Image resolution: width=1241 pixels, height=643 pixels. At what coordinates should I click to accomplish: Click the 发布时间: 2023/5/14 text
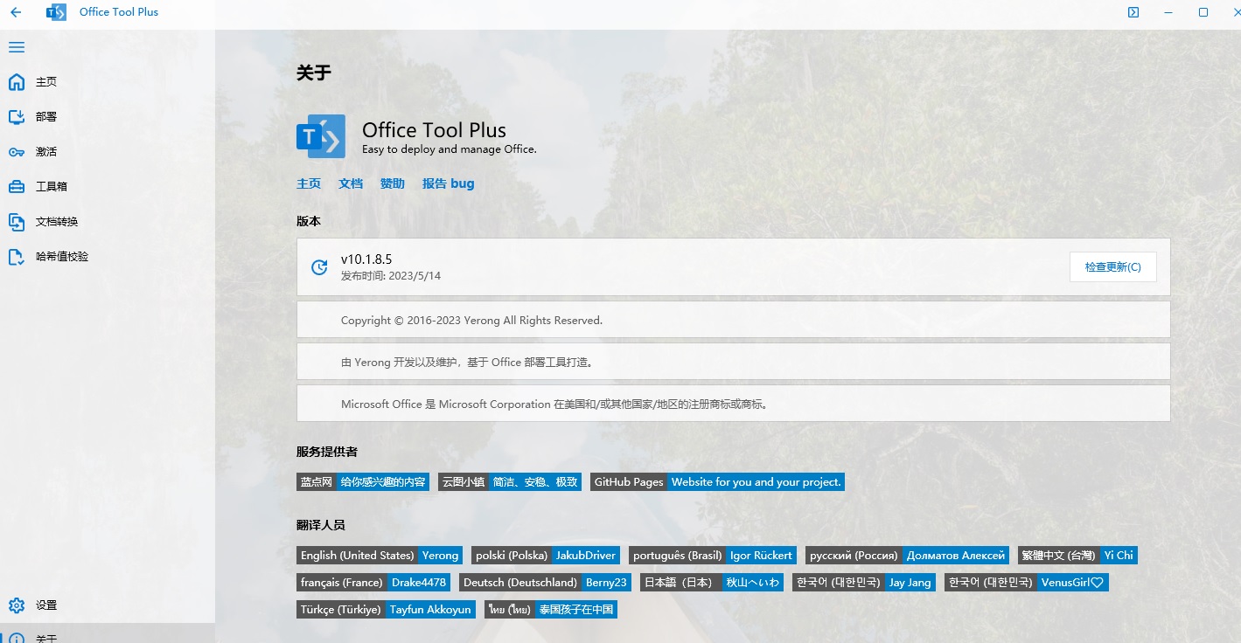[391, 276]
